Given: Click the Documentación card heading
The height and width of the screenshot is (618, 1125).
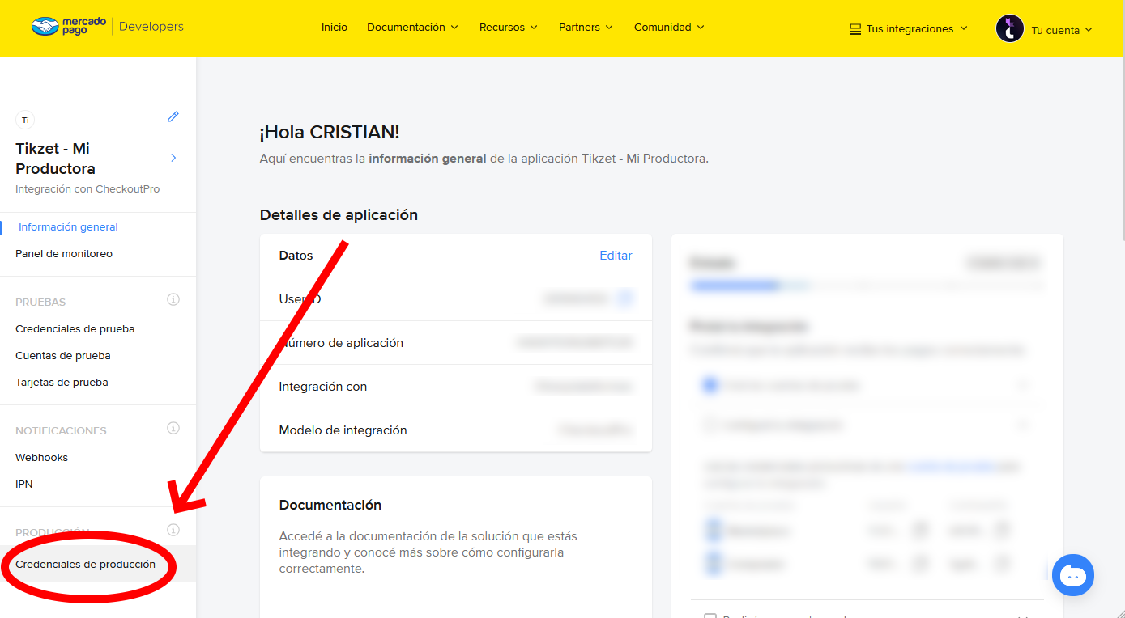Looking at the screenshot, I should pyautogui.click(x=330, y=505).
